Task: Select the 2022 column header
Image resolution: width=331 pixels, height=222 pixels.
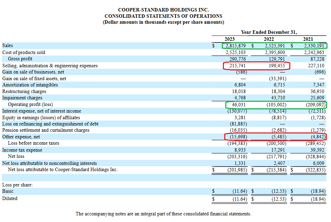Action: [269, 39]
